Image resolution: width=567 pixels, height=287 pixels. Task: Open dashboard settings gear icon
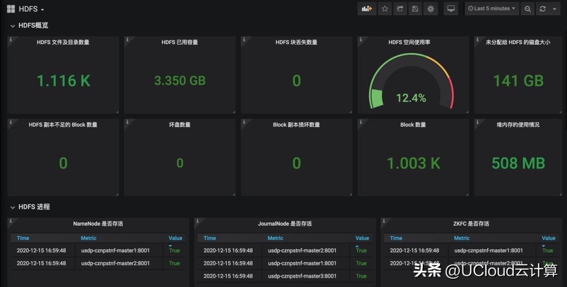click(x=430, y=9)
